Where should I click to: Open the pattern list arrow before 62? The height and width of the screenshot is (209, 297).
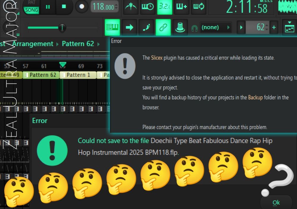pos(241,28)
